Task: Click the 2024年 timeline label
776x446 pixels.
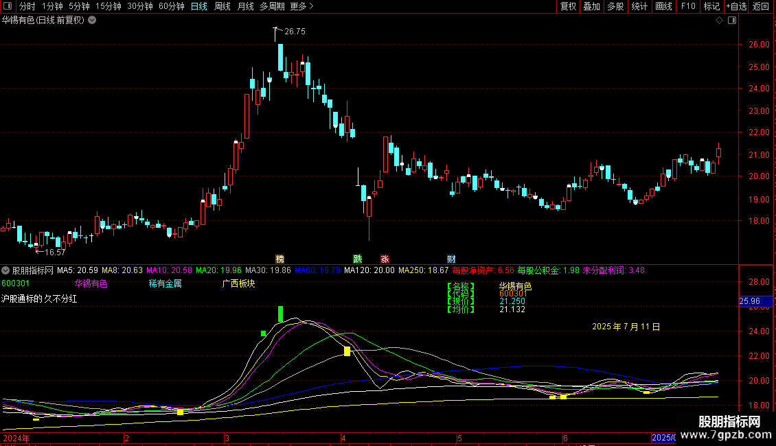Action: point(16,438)
